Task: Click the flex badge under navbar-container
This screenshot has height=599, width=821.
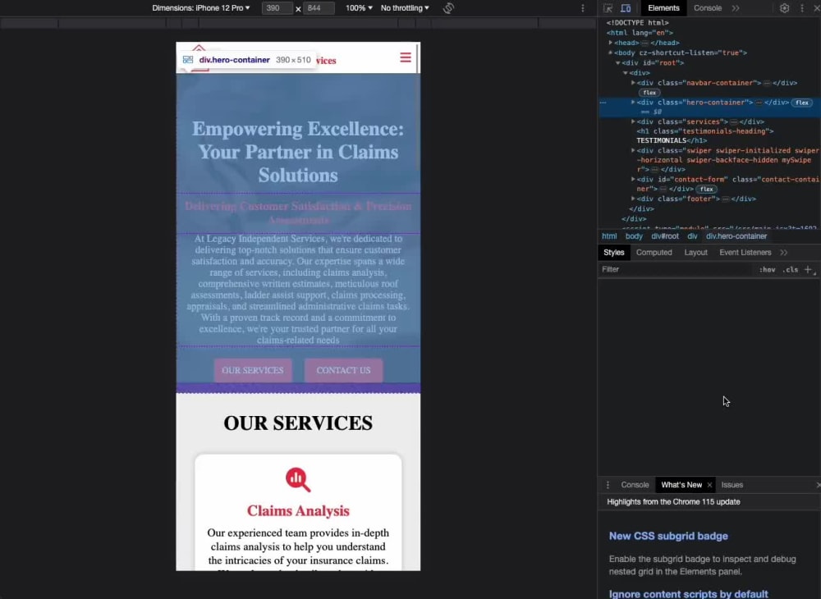Action: click(x=649, y=93)
